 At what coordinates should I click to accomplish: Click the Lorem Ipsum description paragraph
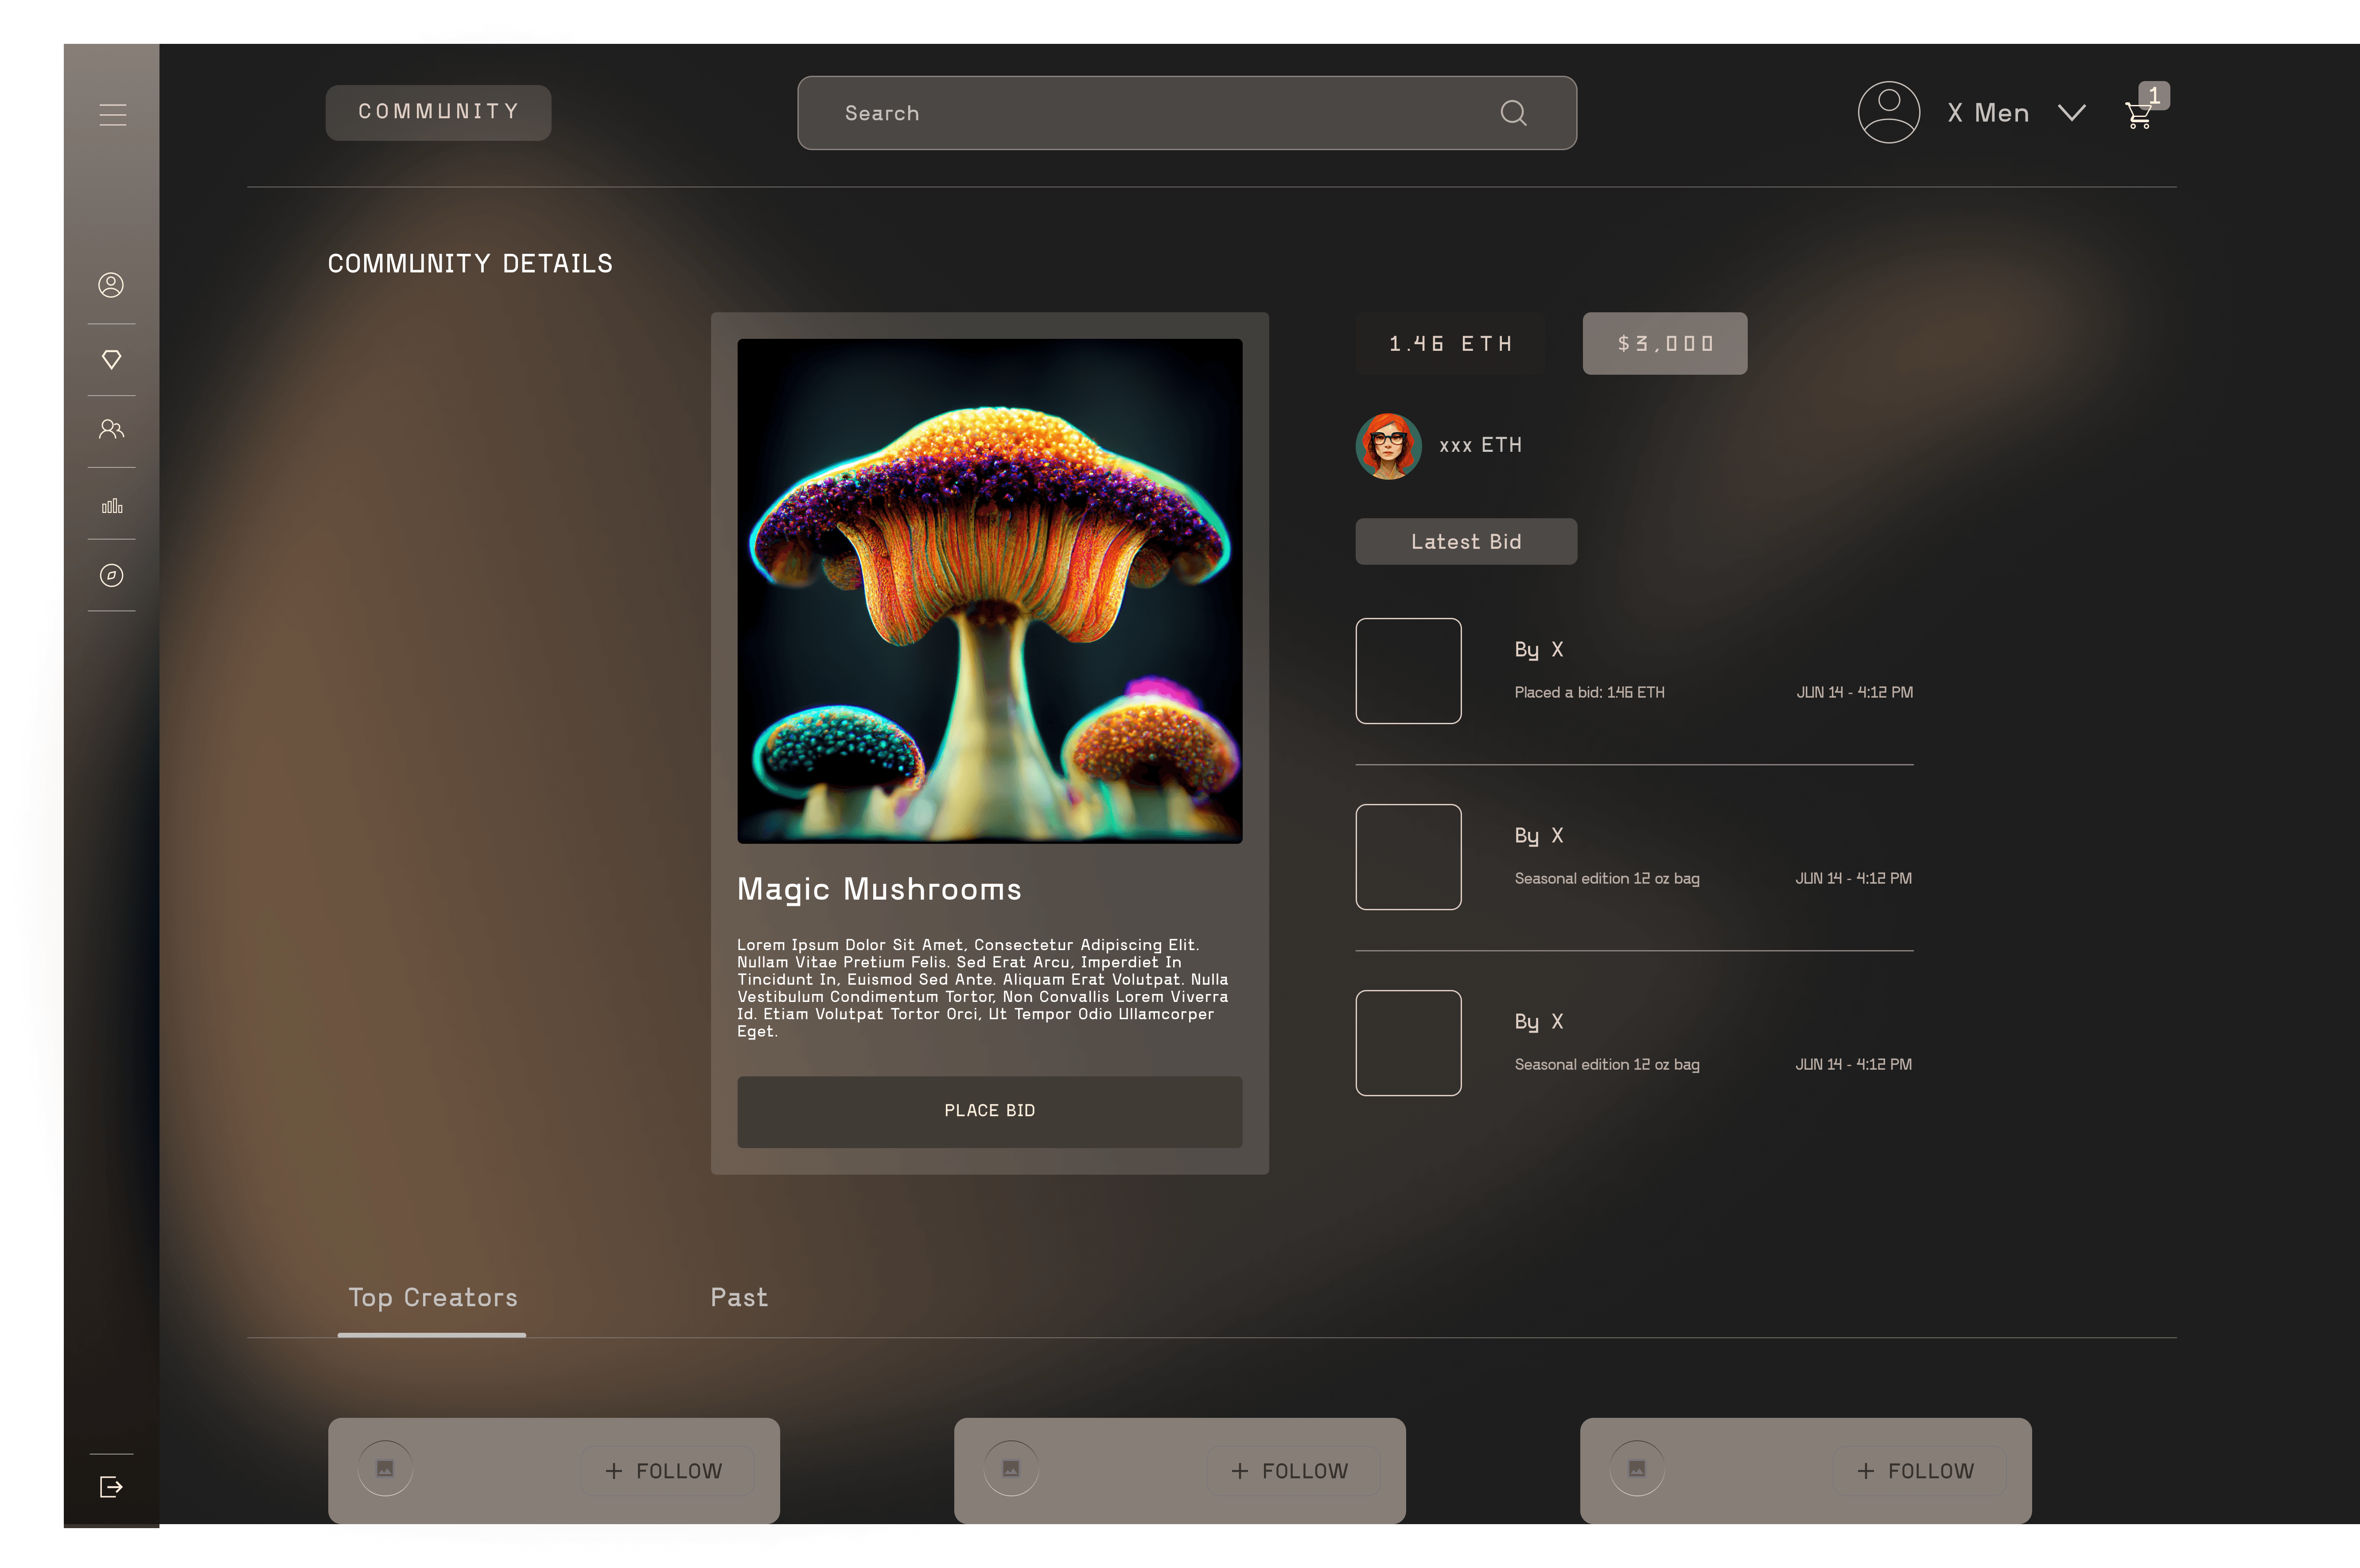point(983,988)
